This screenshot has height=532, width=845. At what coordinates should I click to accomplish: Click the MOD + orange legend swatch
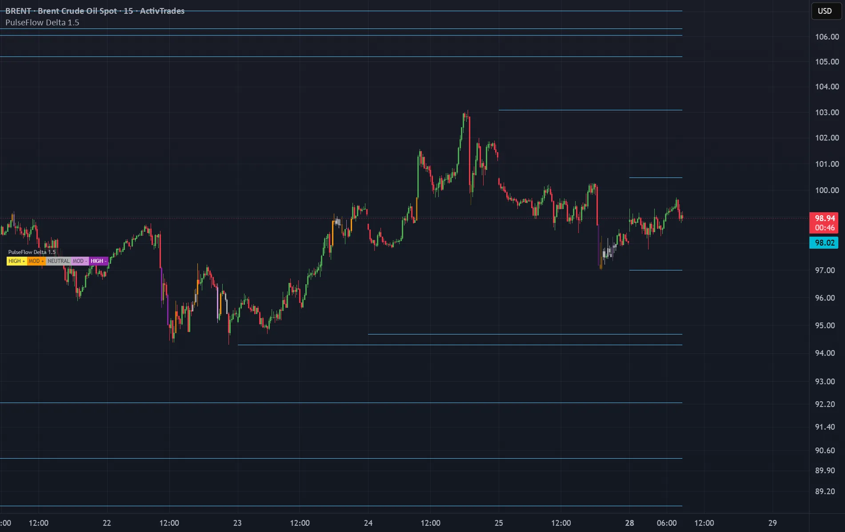coord(36,261)
